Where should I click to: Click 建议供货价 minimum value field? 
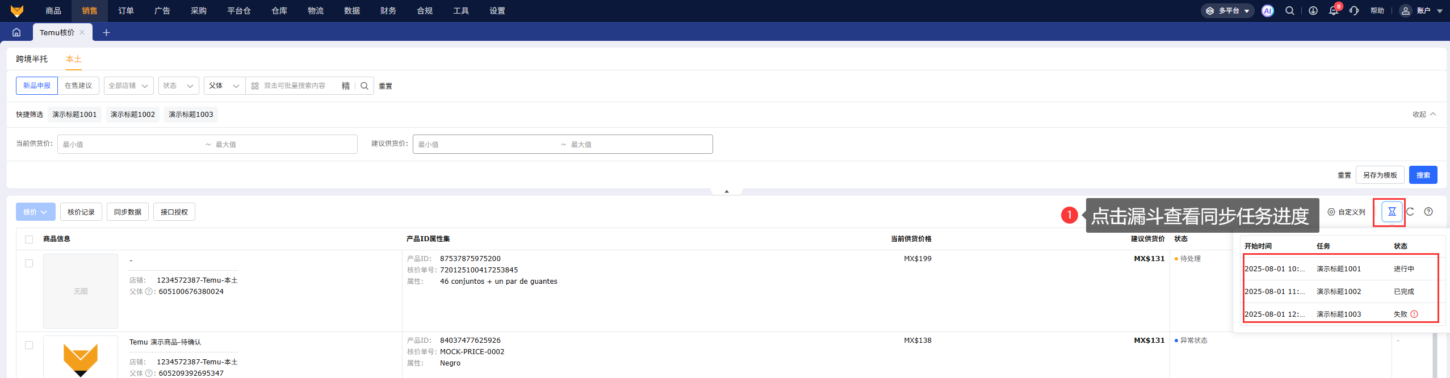point(487,144)
